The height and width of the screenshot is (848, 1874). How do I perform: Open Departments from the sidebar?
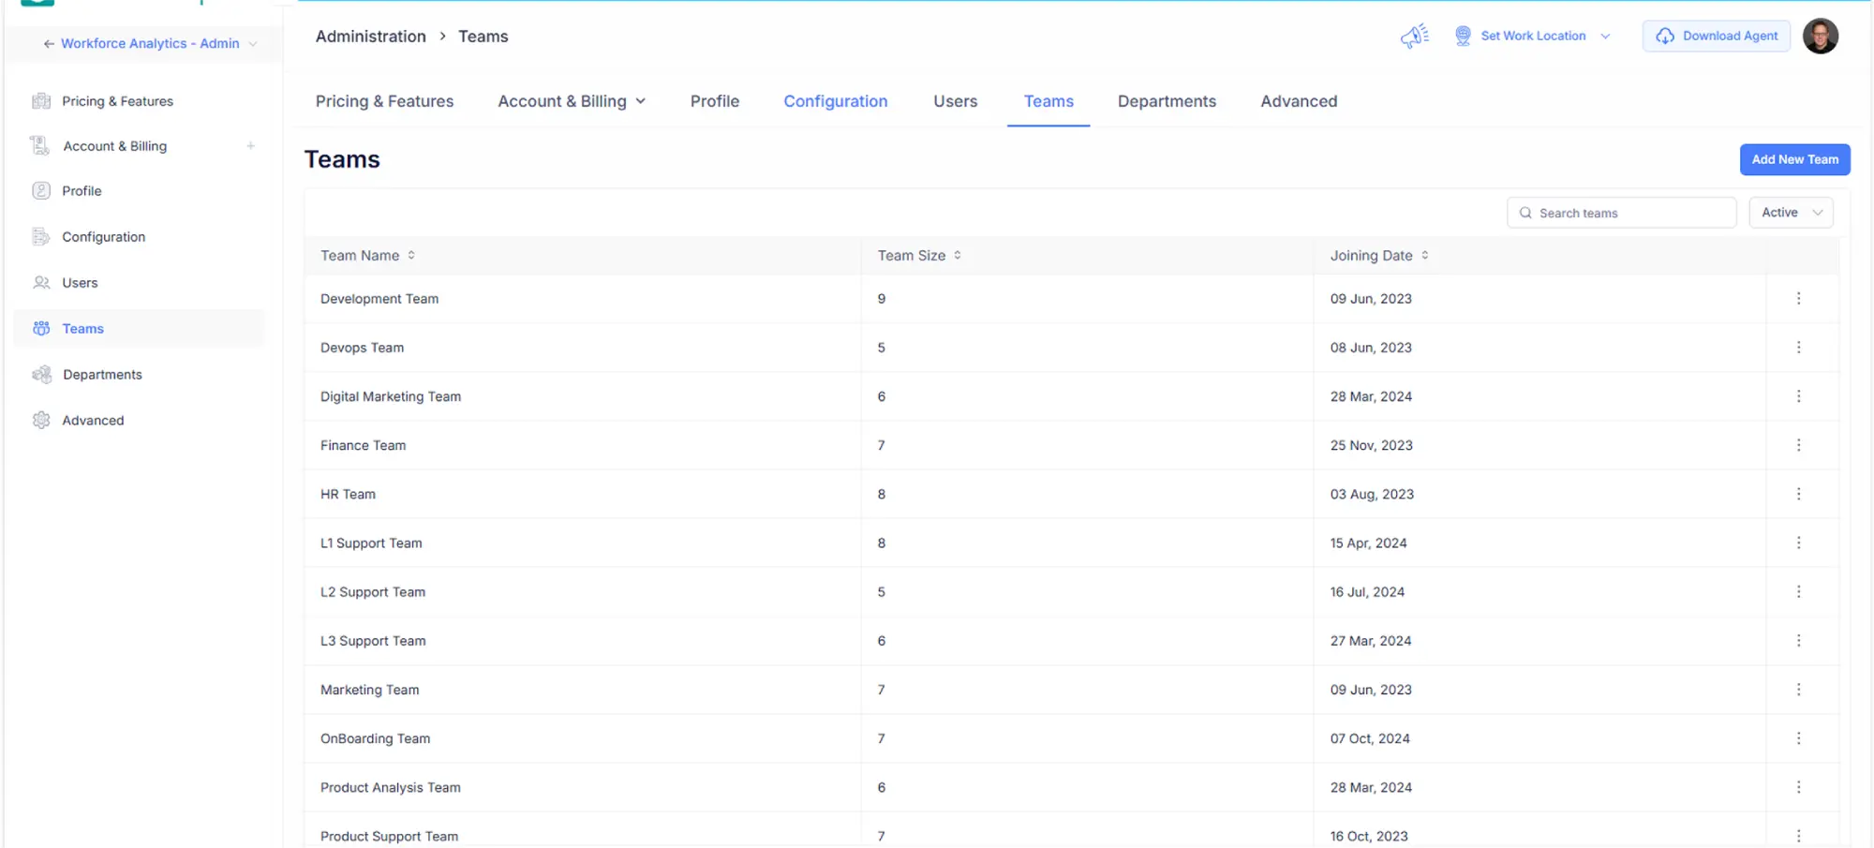[x=102, y=374]
